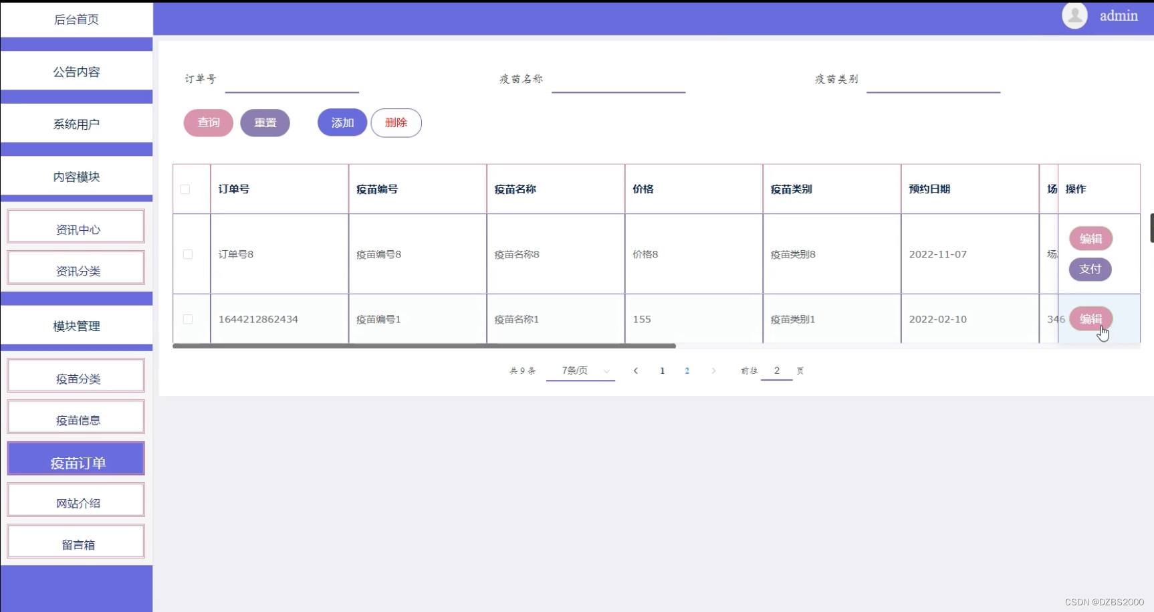Viewport: 1154px width, 612px height.
Task: Open 资讯分类 menu item
Action: [76, 268]
